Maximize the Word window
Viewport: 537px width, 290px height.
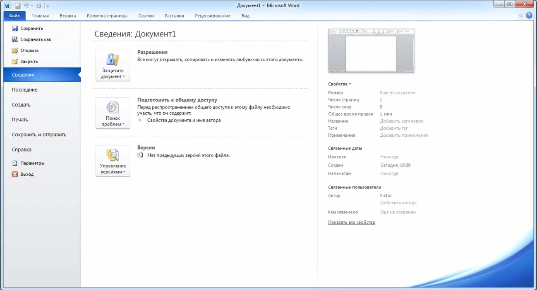pos(510,5)
